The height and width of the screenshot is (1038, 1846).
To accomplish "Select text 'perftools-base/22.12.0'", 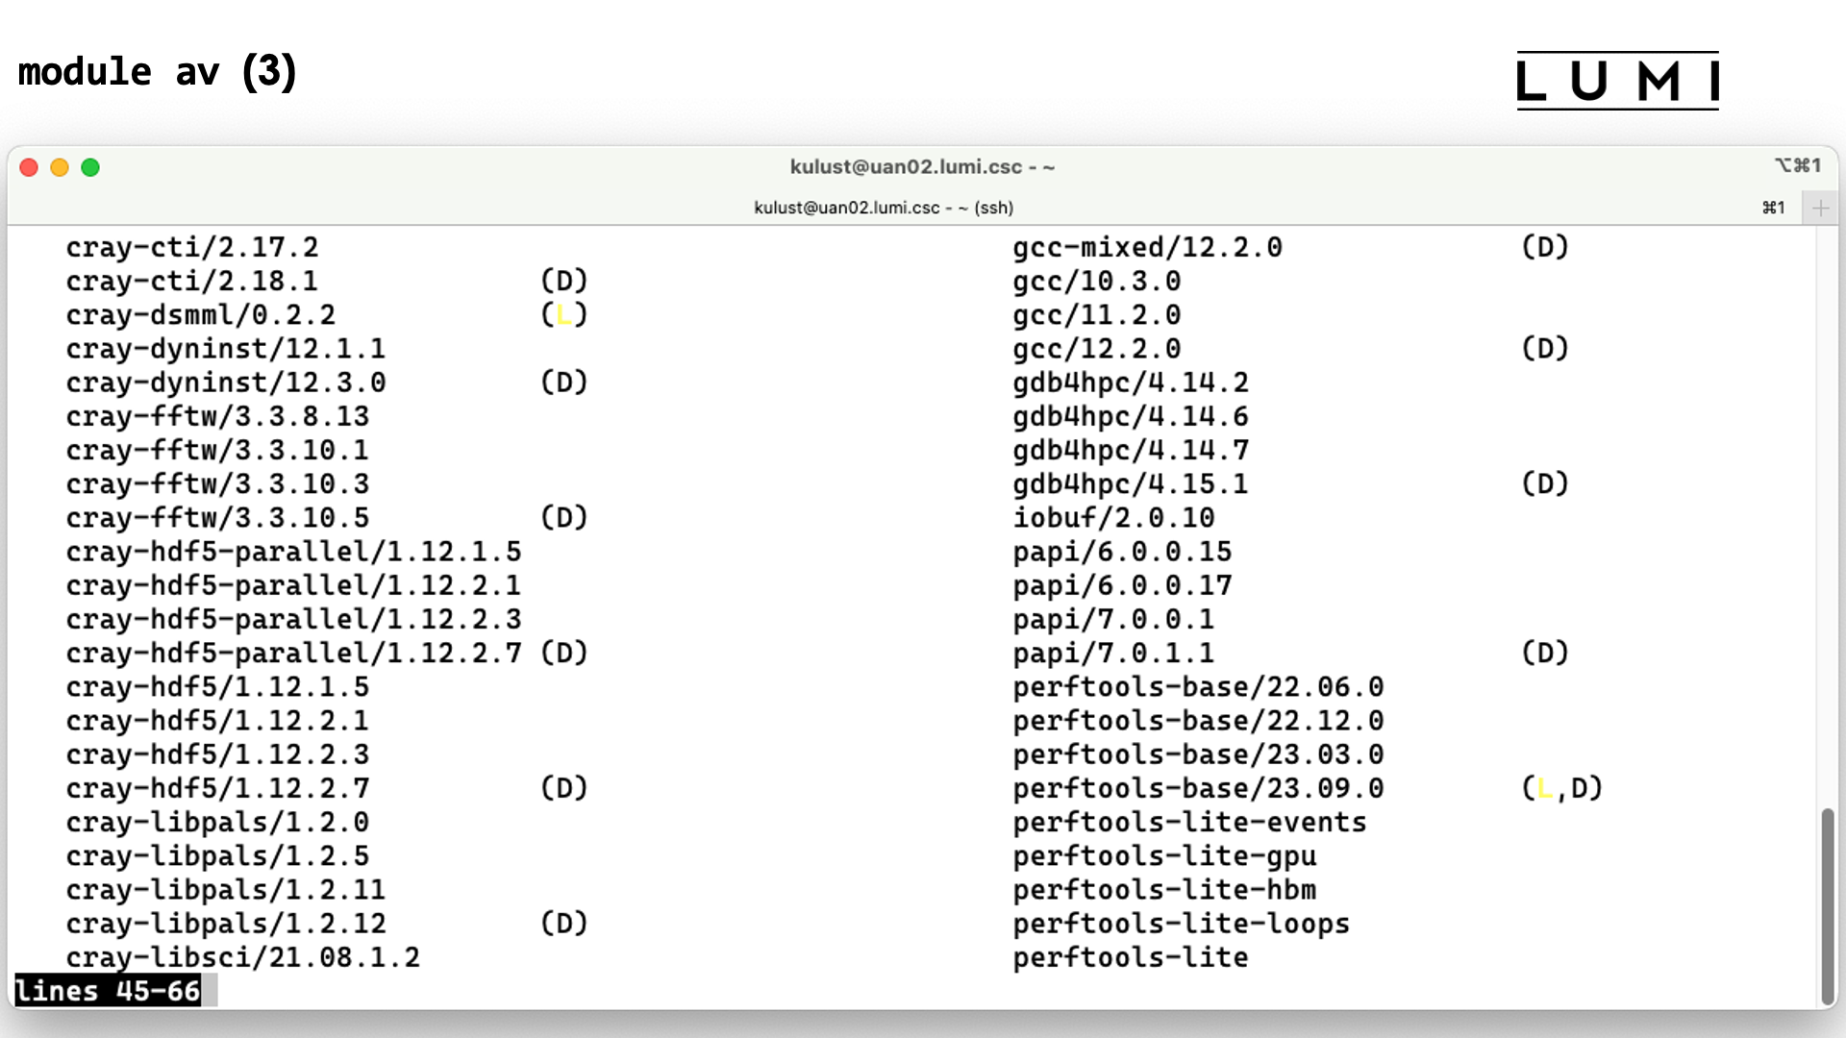I will (1199, 721).
